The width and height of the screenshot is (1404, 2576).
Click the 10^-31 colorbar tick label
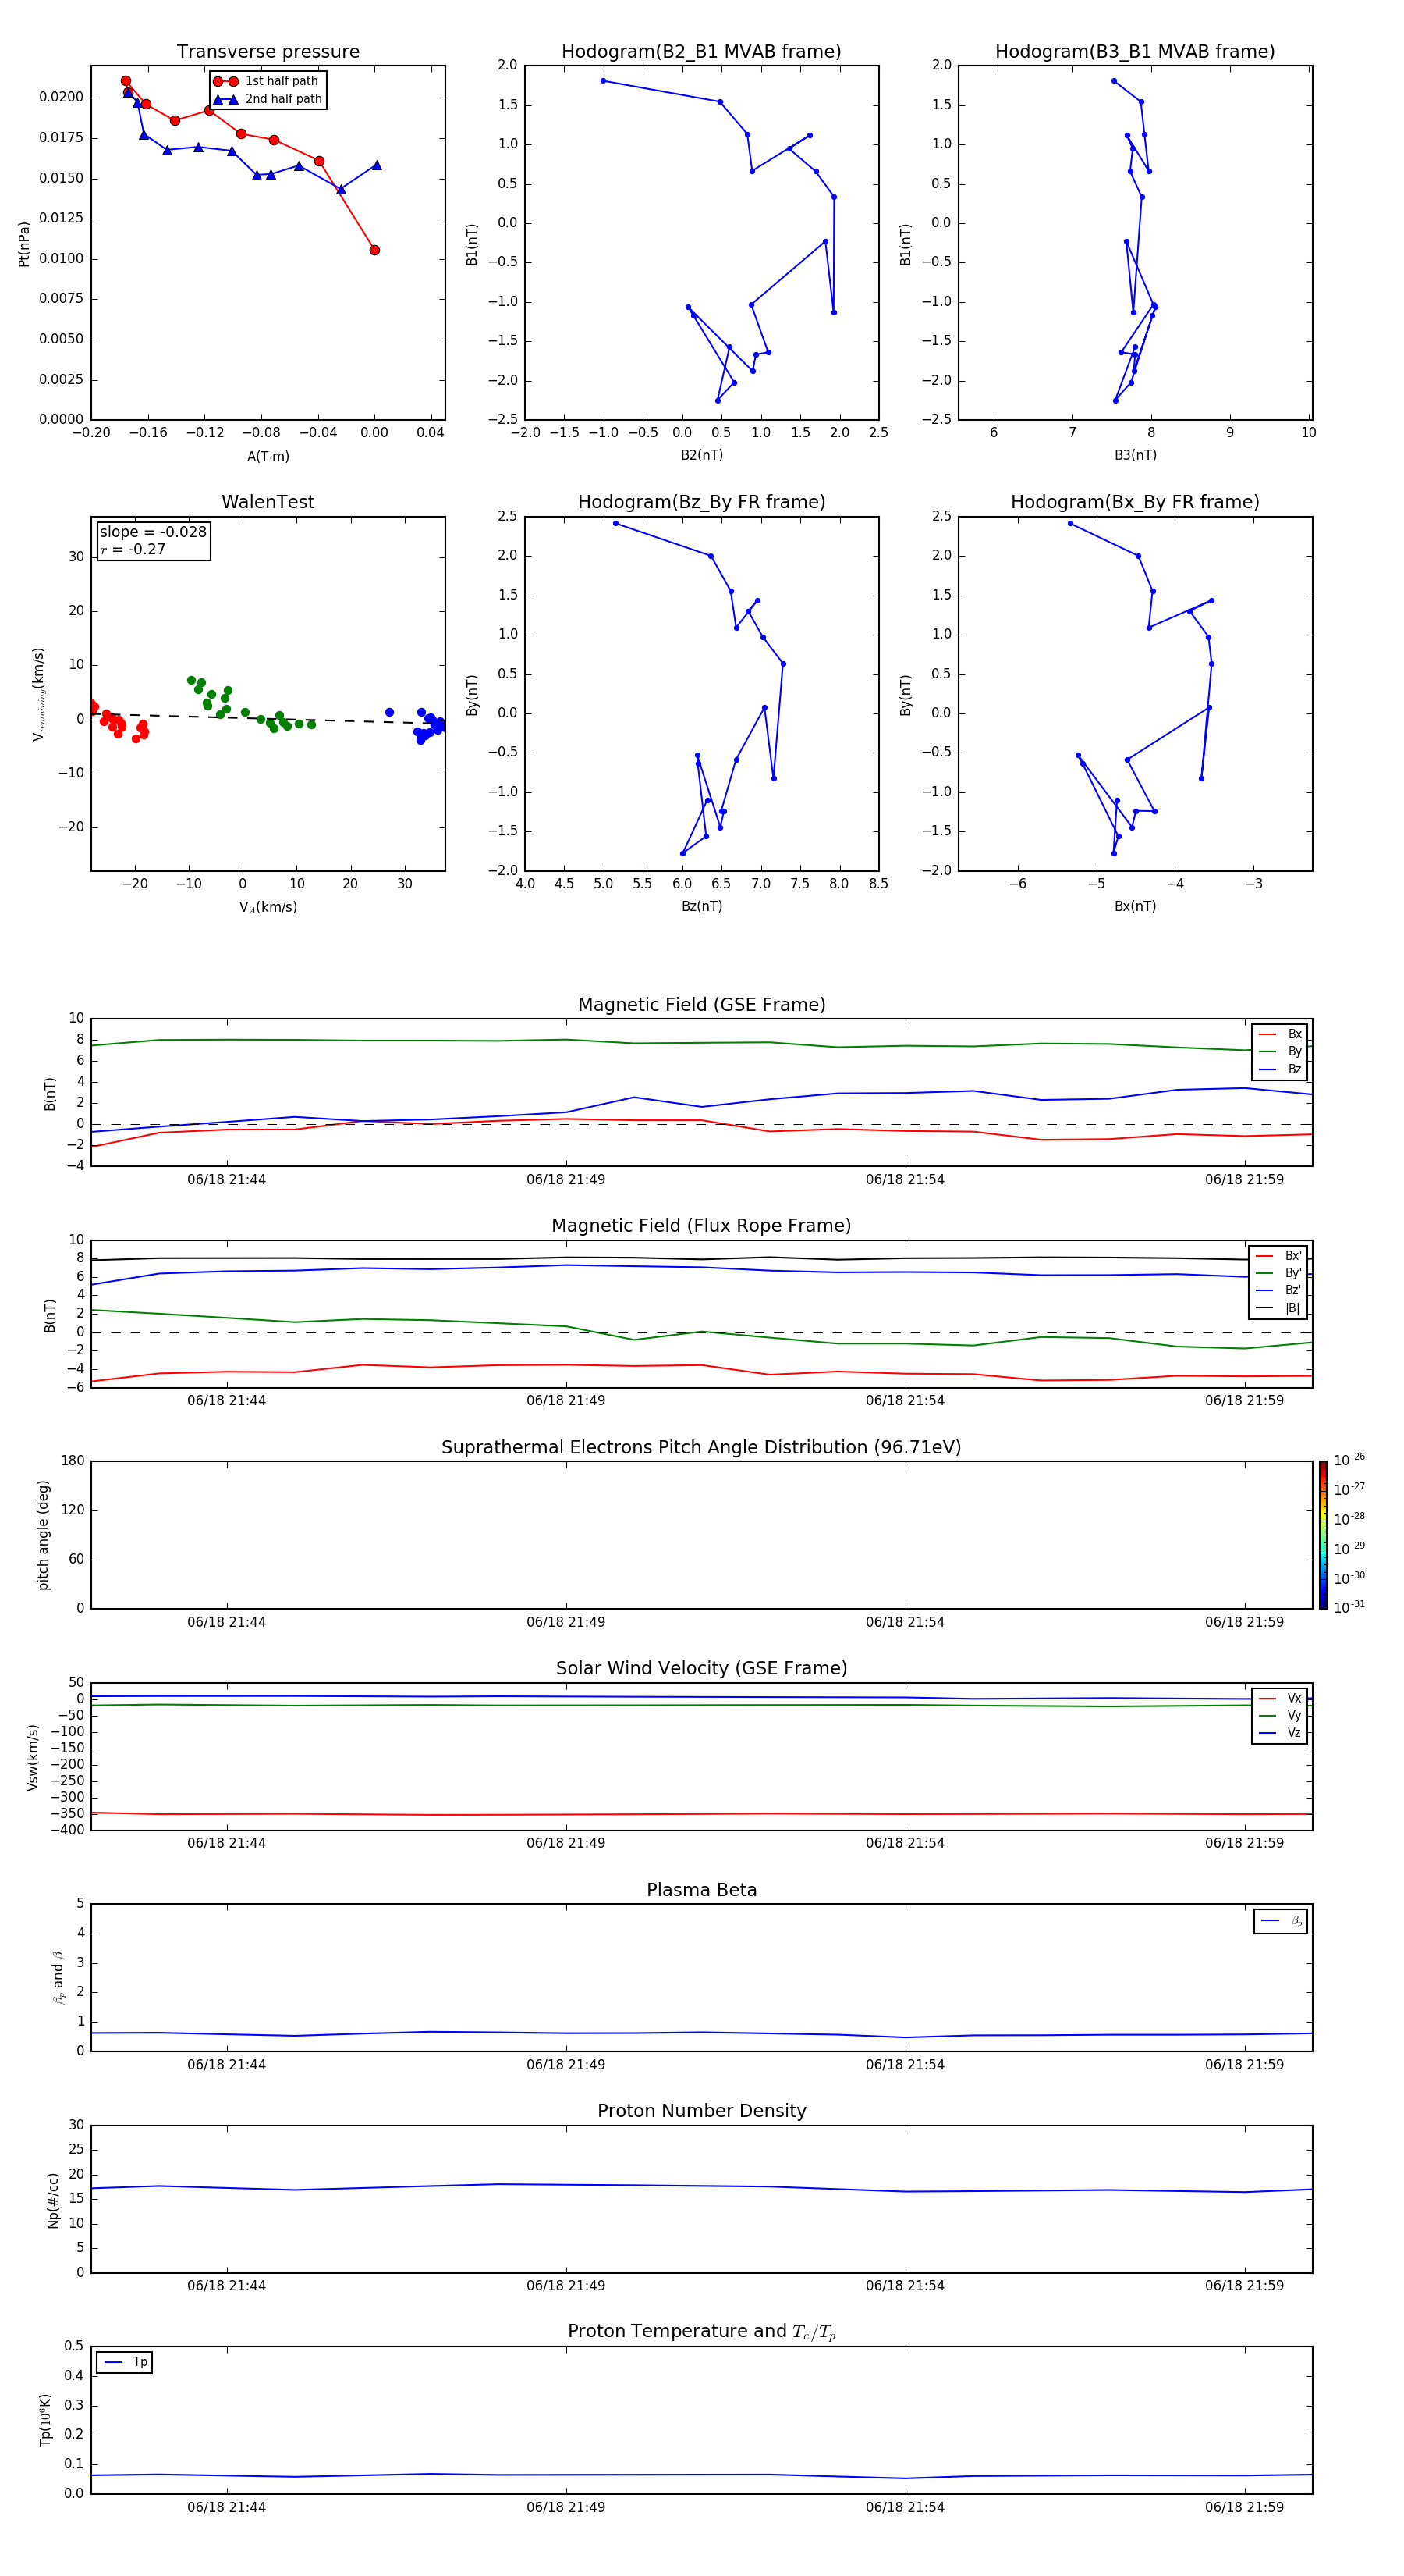click(1349, 1607)
